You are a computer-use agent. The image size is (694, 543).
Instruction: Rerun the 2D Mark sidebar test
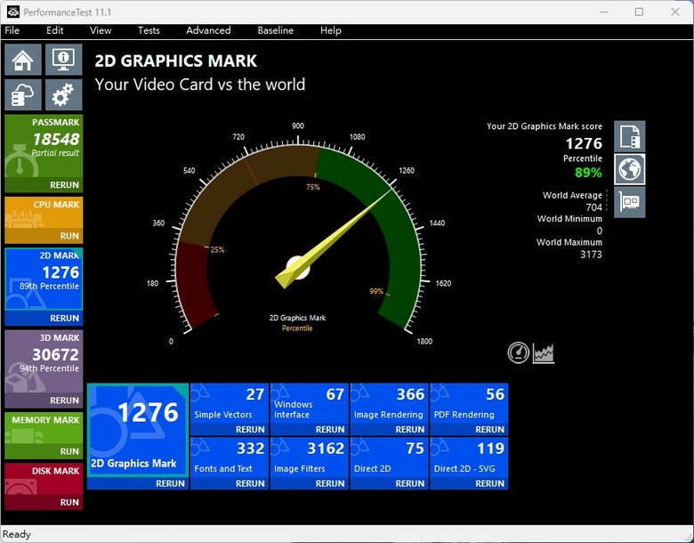click(x=64, y=318)
